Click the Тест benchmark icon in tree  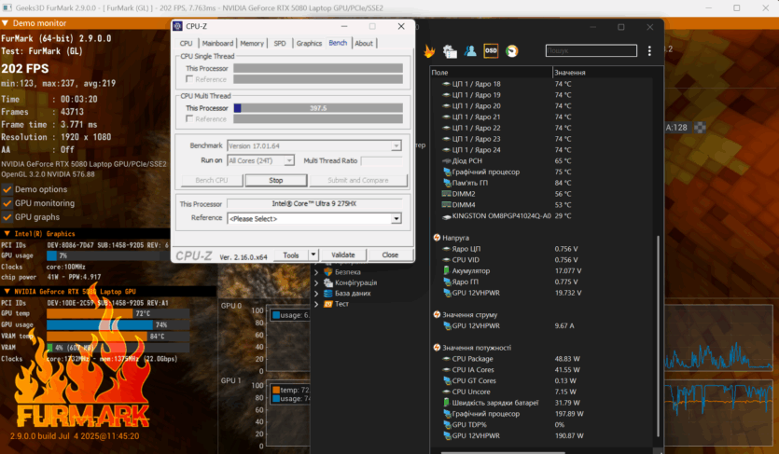click(327, 304)
